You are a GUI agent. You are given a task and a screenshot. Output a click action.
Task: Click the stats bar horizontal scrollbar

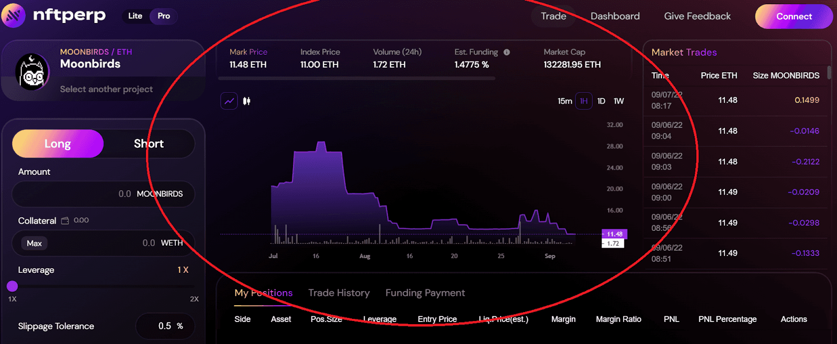[357, 79]
